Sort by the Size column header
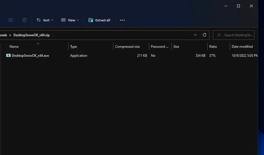 click(x=176, y=47)
